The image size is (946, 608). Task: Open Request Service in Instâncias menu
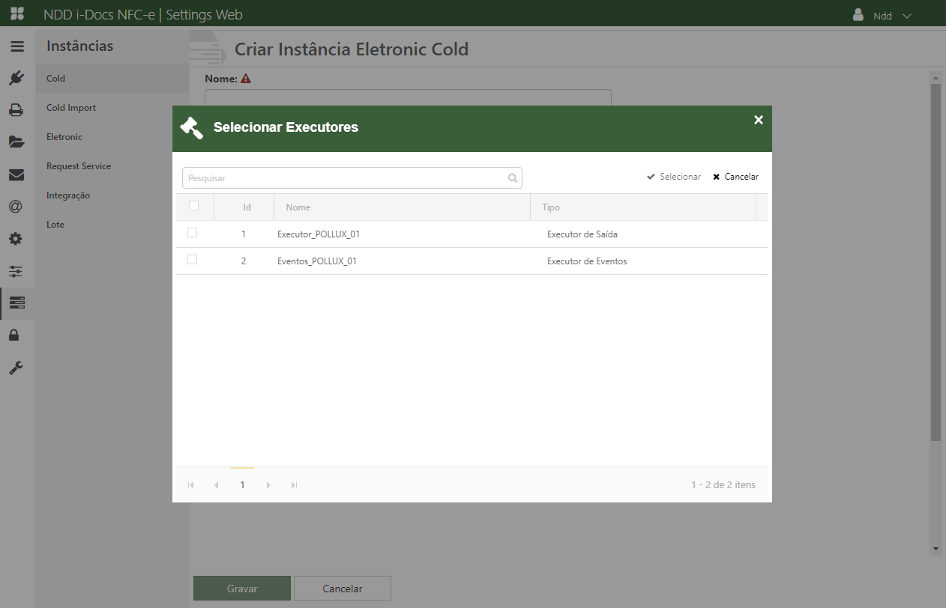[x=79, y=166]
